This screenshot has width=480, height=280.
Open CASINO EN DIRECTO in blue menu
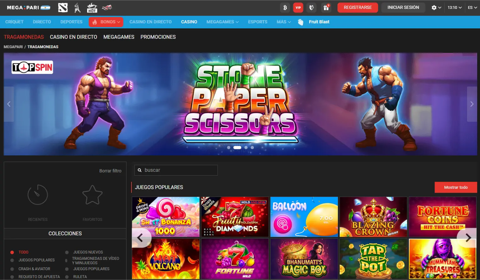click(150, 22)
